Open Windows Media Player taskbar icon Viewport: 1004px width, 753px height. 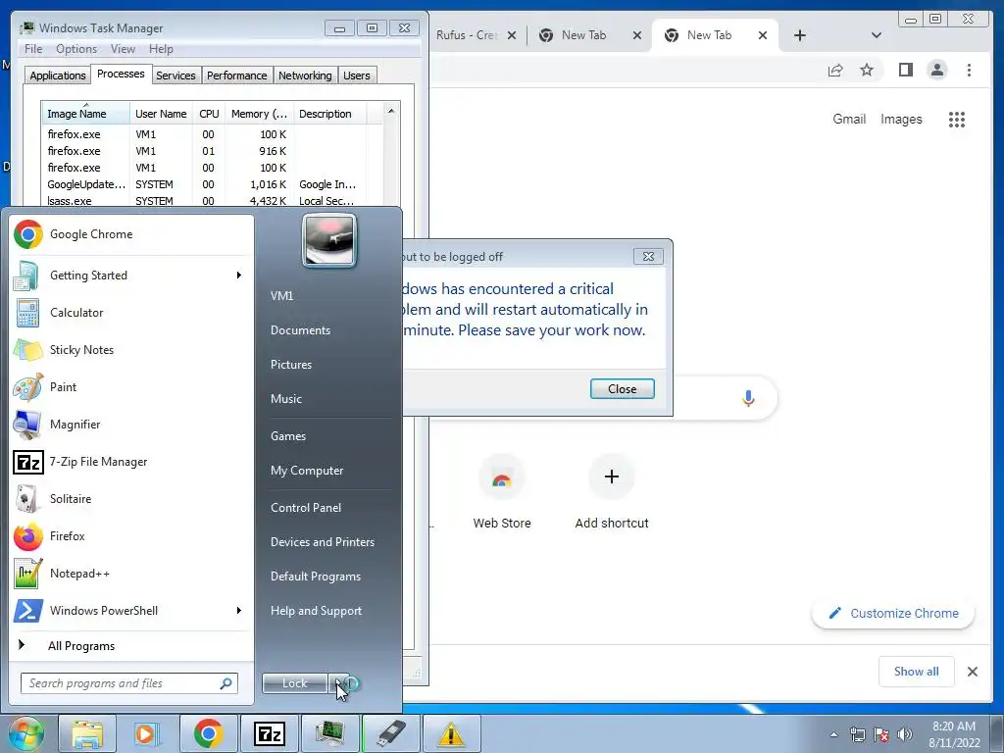[x=147, y=733]
